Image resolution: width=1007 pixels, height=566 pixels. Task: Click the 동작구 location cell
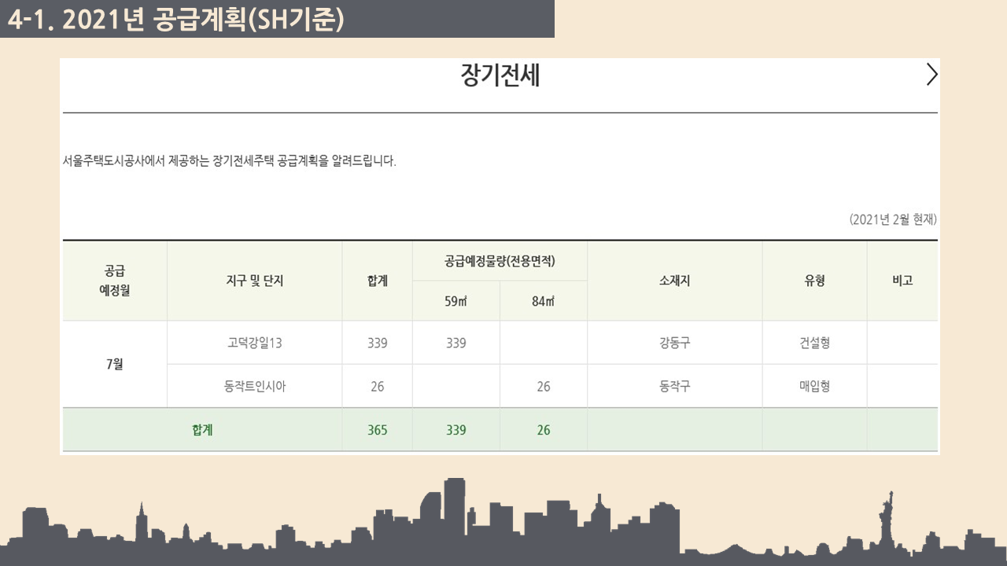click(674, 386)
